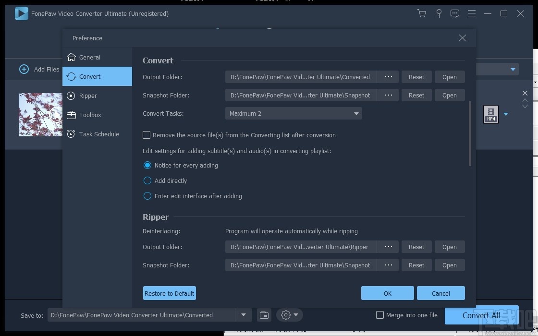Image resolution: width=538 pixels, height=336 pixels.
Task: Select the Ripper settings section
Action: [x=88, y=96]
